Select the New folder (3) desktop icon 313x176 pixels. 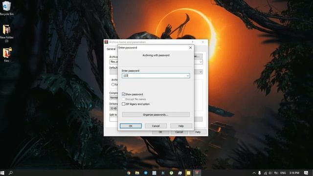point(6,33)
